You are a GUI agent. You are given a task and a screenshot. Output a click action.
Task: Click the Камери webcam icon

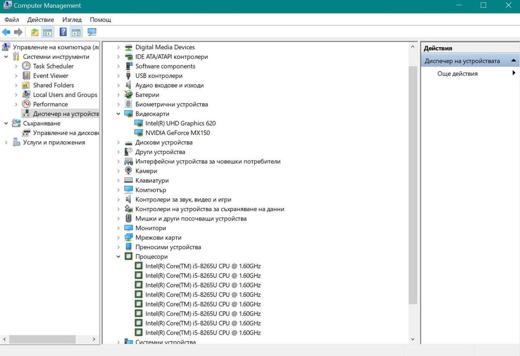(128, 171)
